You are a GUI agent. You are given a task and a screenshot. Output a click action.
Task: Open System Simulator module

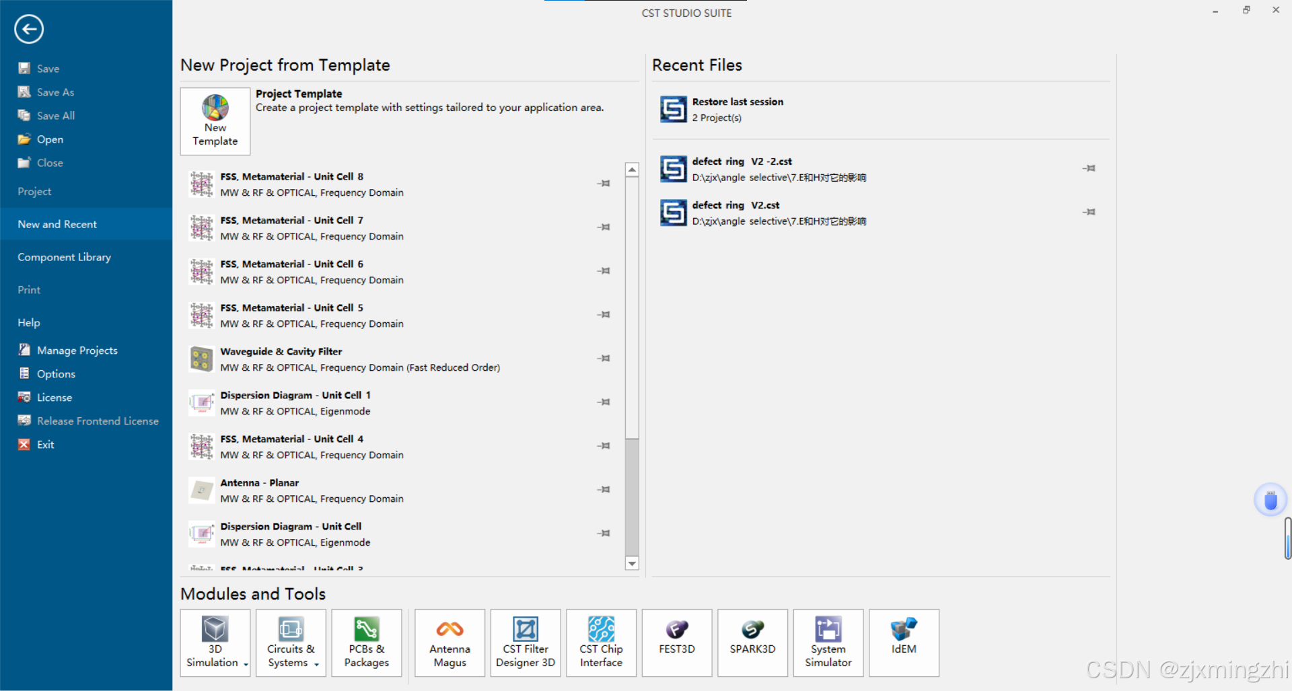tap(828, 643)
